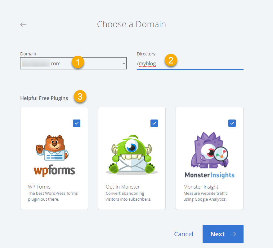Click the Choose a Domain heading
The image size is (273, 248).
click(x=132, y=24)
